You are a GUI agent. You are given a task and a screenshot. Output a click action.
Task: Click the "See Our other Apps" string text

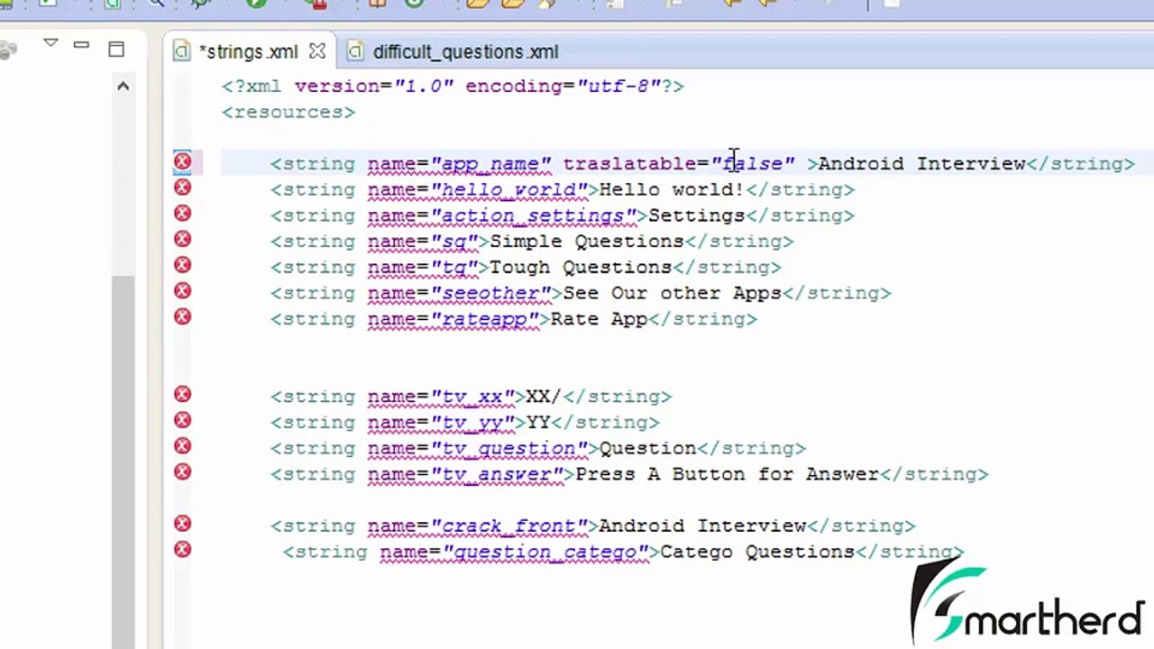(672, 294)
